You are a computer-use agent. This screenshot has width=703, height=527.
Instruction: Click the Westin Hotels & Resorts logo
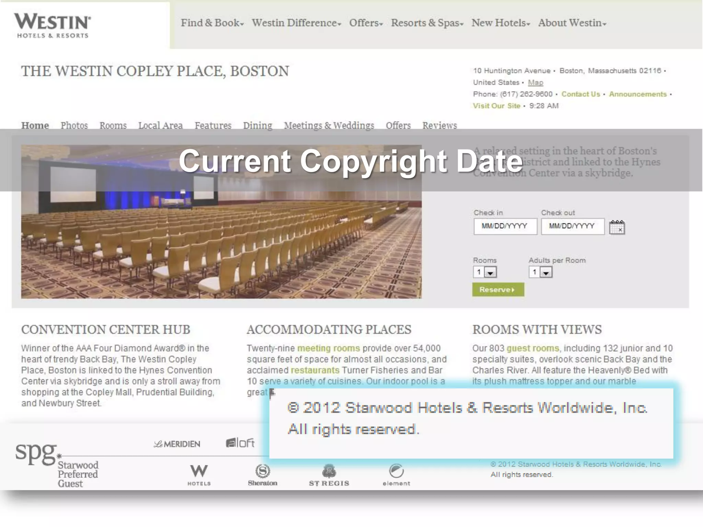(53, 26)
